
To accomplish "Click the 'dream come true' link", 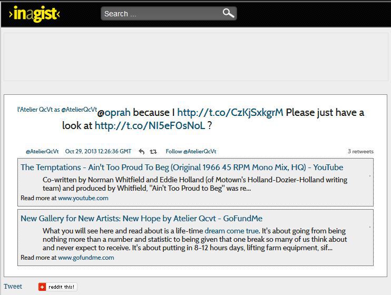I will click(231, 231).
